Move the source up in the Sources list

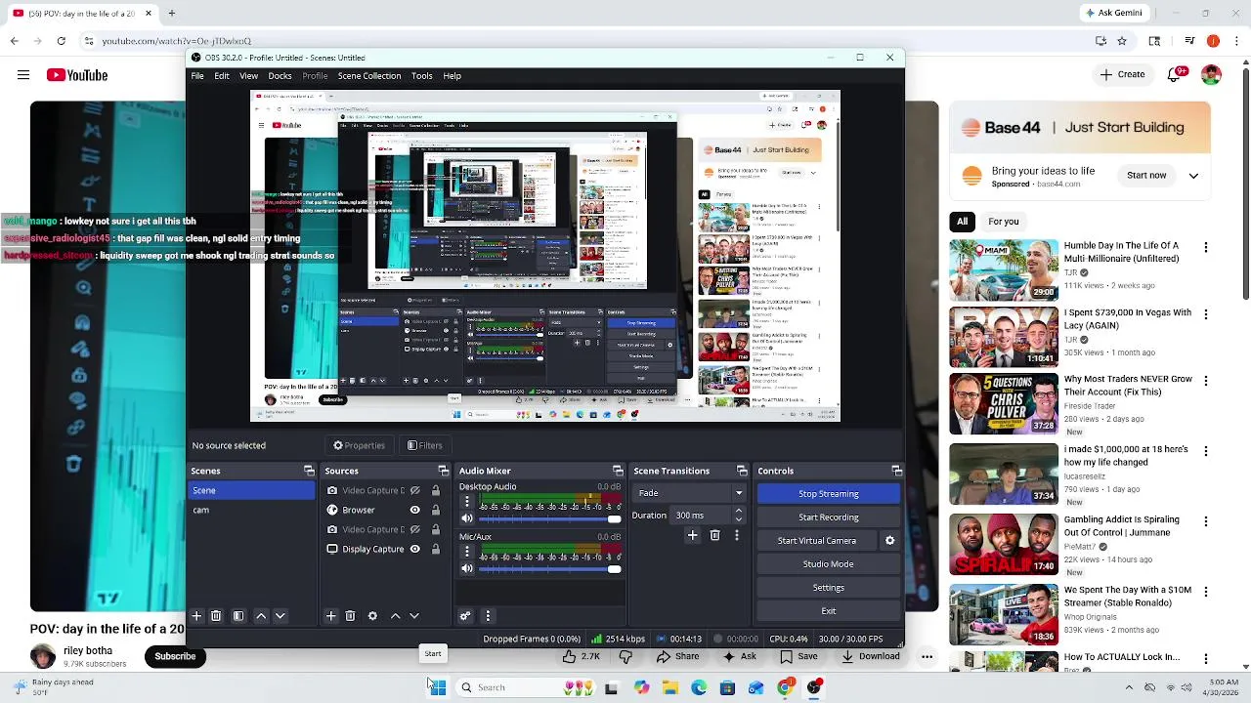pyautogui.click(x=395, y=616)
